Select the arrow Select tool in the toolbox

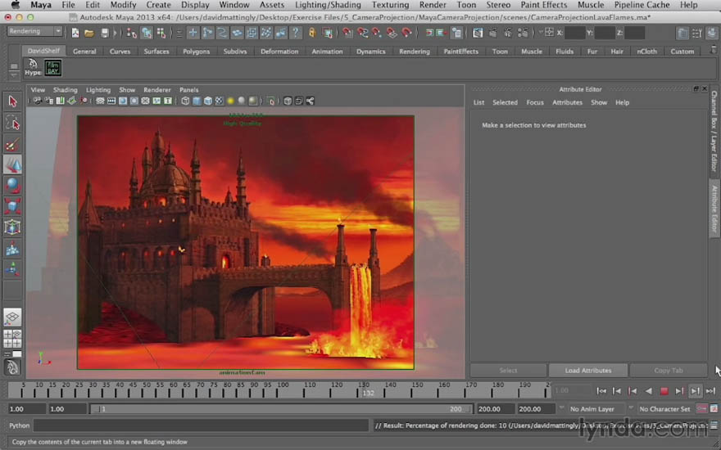click(x=12, y=101)
